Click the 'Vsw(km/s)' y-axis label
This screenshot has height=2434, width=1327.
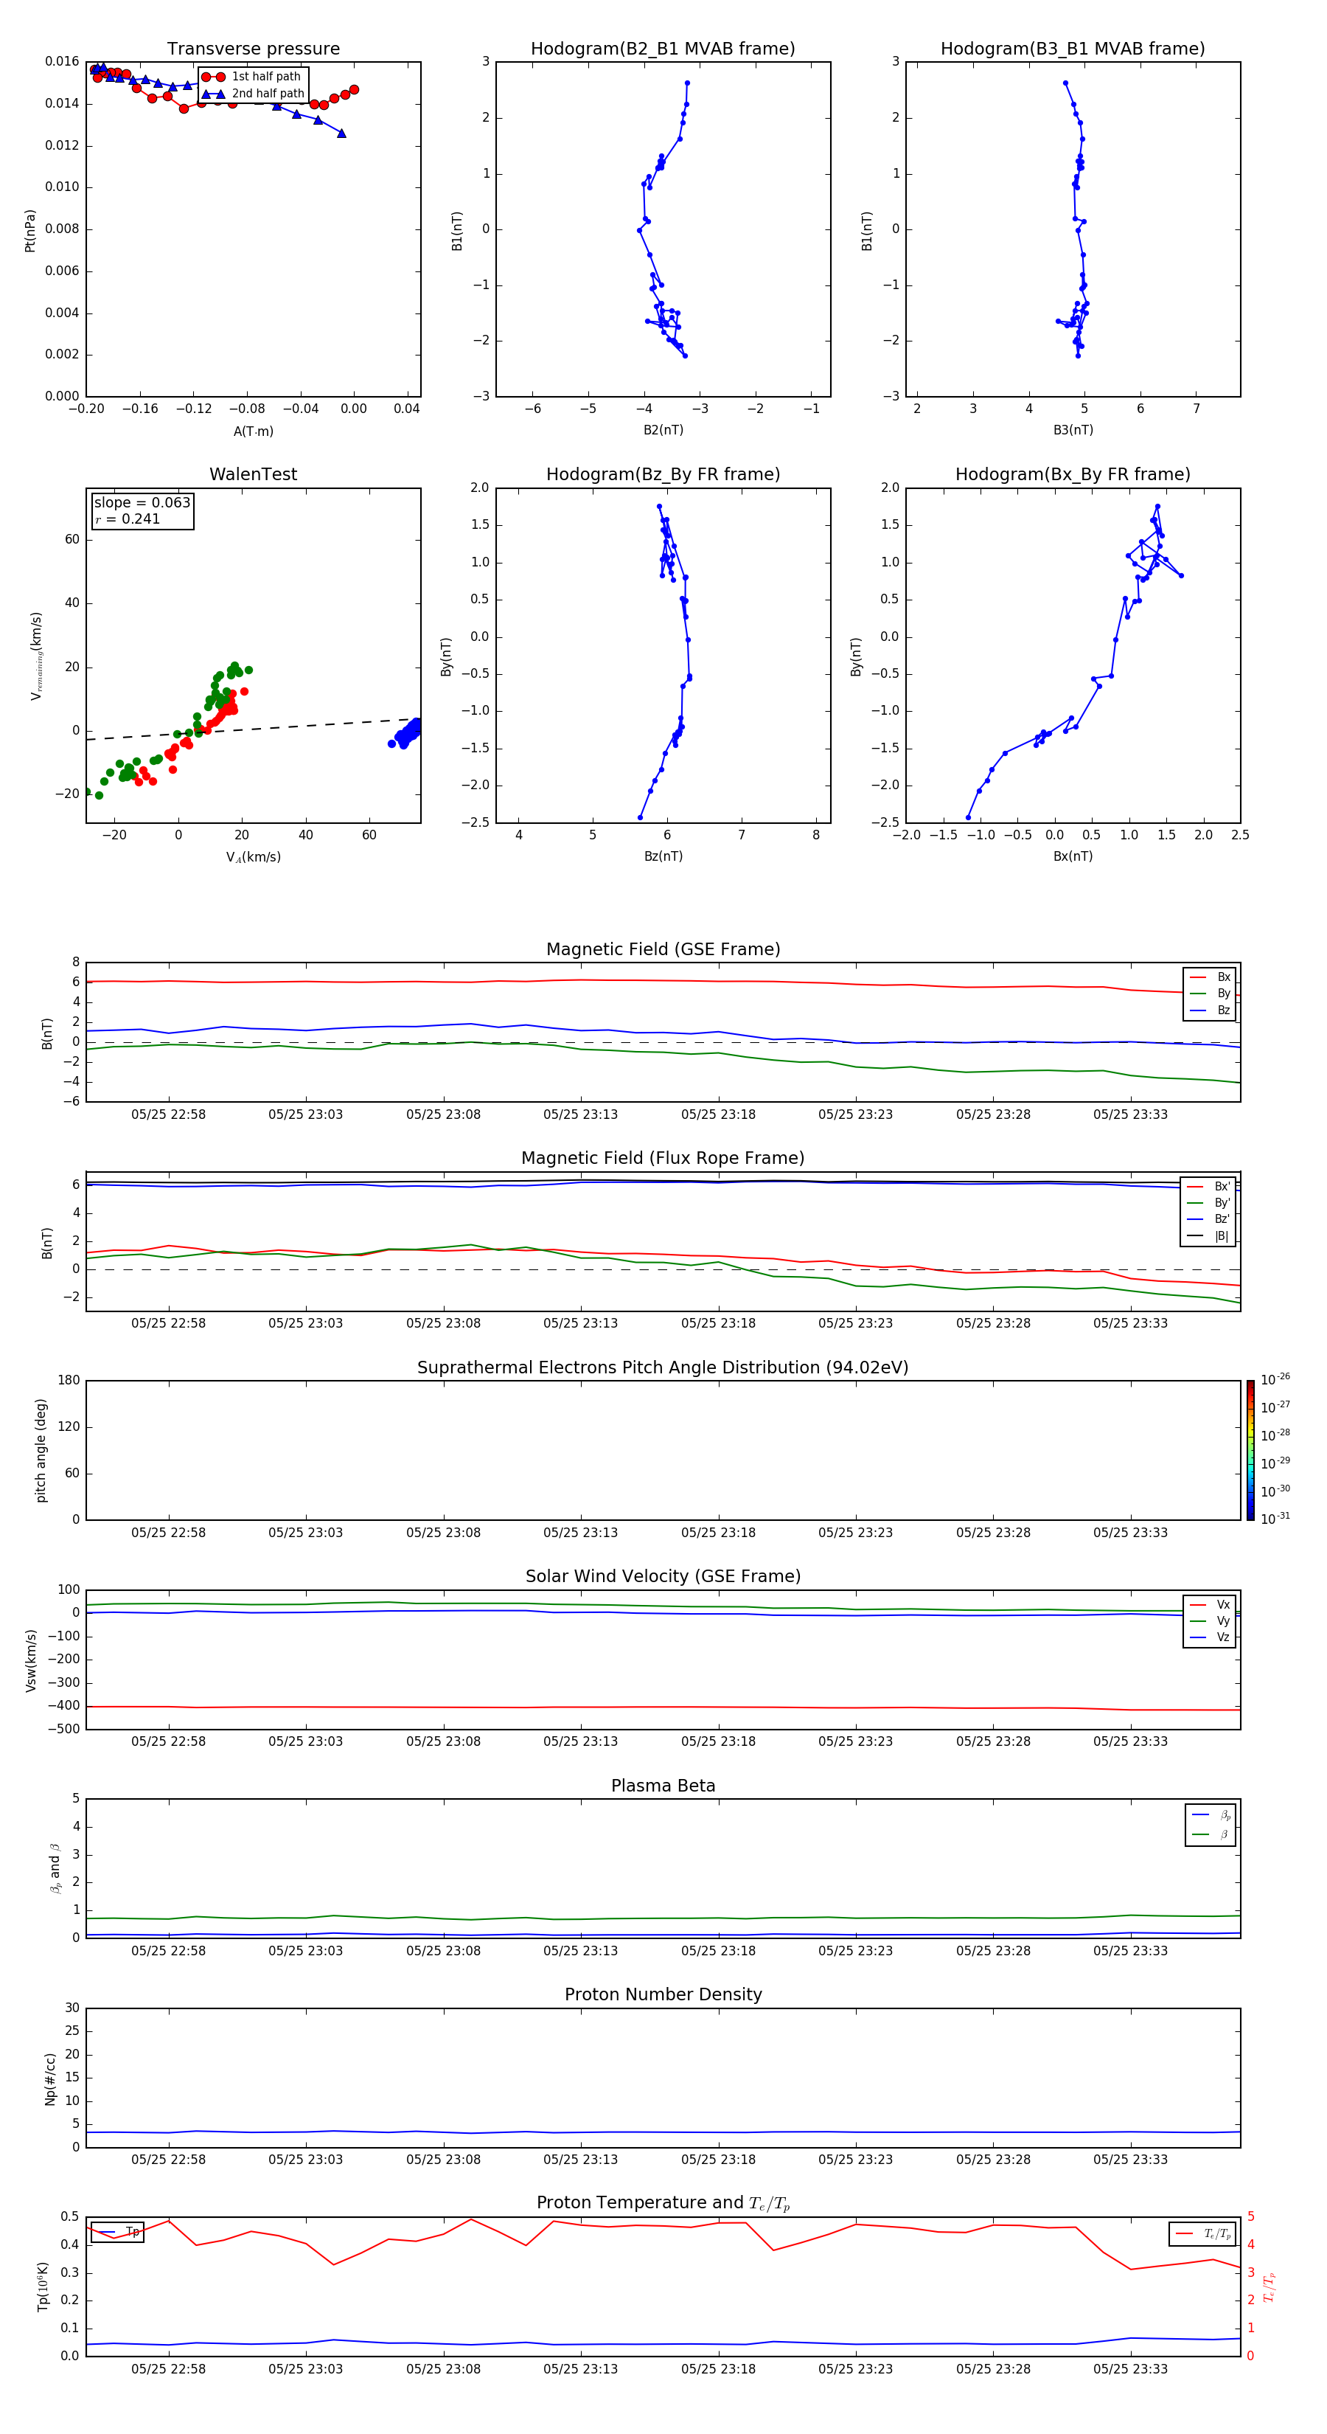[x=31, y=1660]
